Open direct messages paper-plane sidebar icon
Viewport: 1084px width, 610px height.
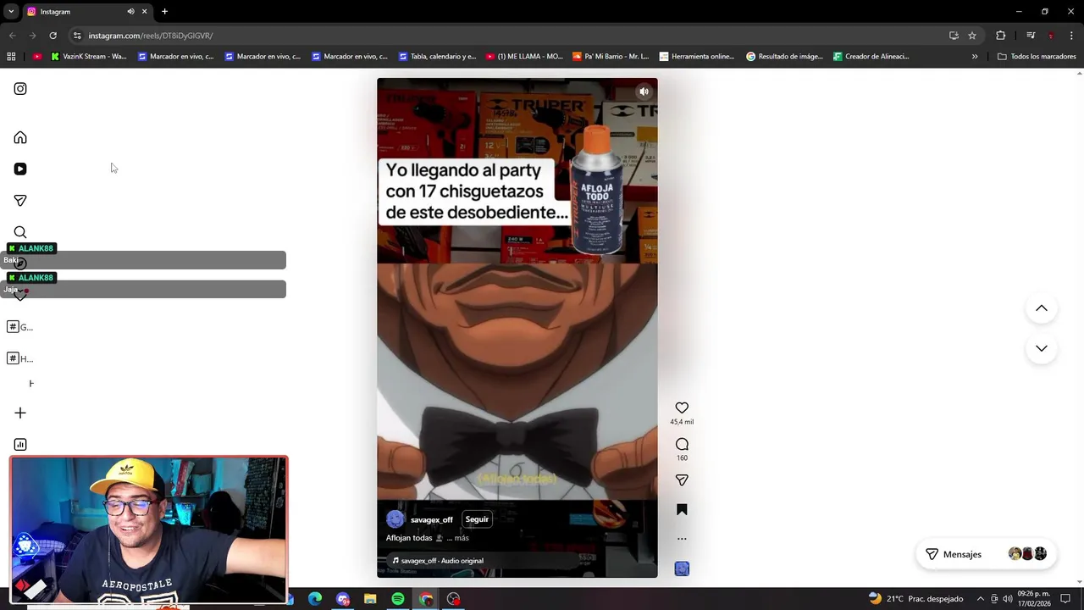[20, 201]
